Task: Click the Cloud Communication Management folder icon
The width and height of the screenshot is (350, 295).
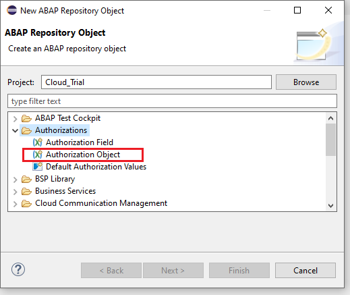Action: (x=26, y=203)
